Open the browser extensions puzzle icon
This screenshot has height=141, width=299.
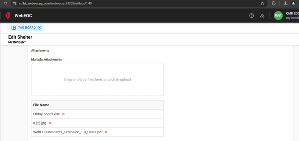[274, 3]
